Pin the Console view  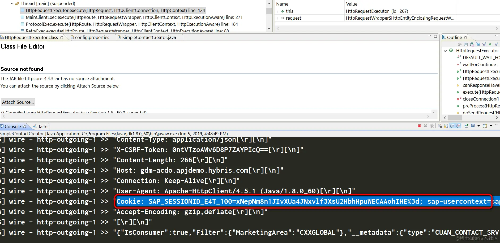466,126
